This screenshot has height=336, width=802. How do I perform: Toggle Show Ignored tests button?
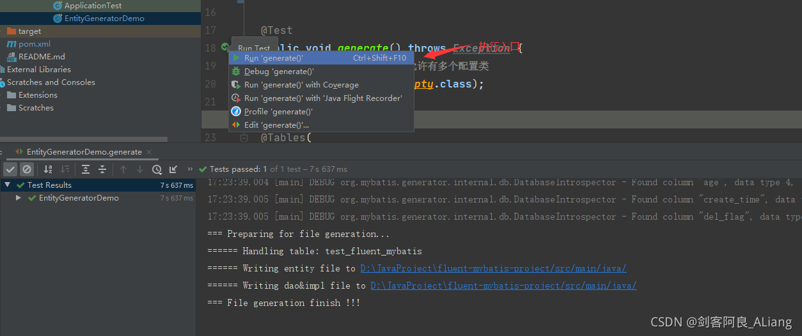(26, 169)
